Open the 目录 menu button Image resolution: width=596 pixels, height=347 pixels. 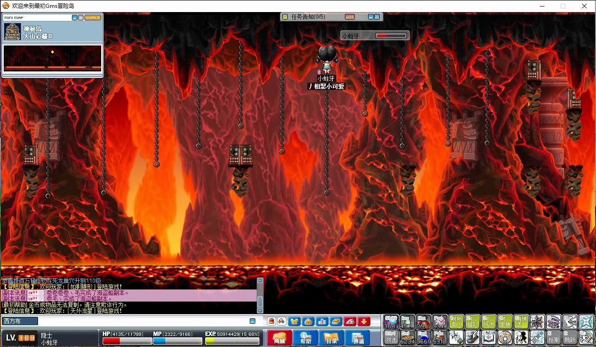click(x=331, y=338)
